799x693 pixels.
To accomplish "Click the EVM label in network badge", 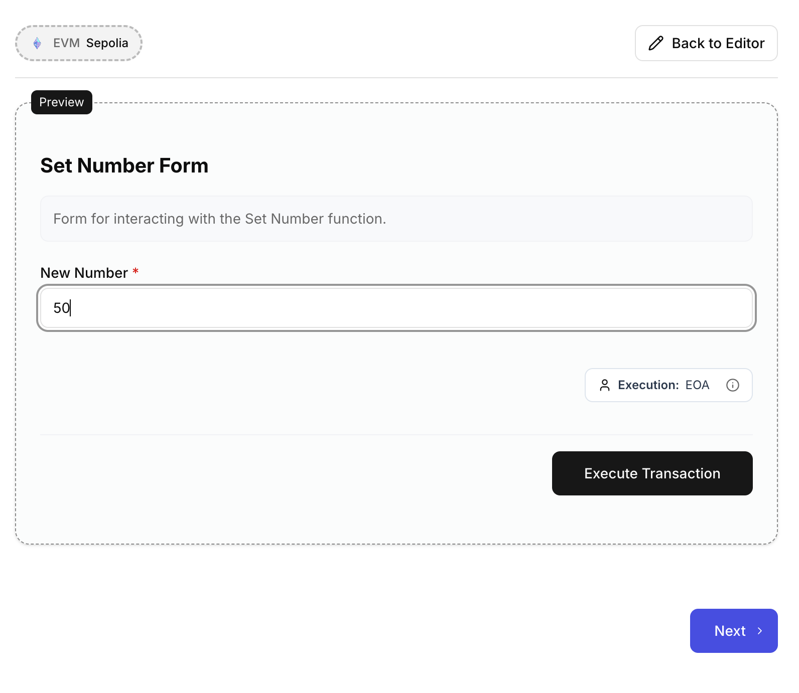I will coord(66,43).
